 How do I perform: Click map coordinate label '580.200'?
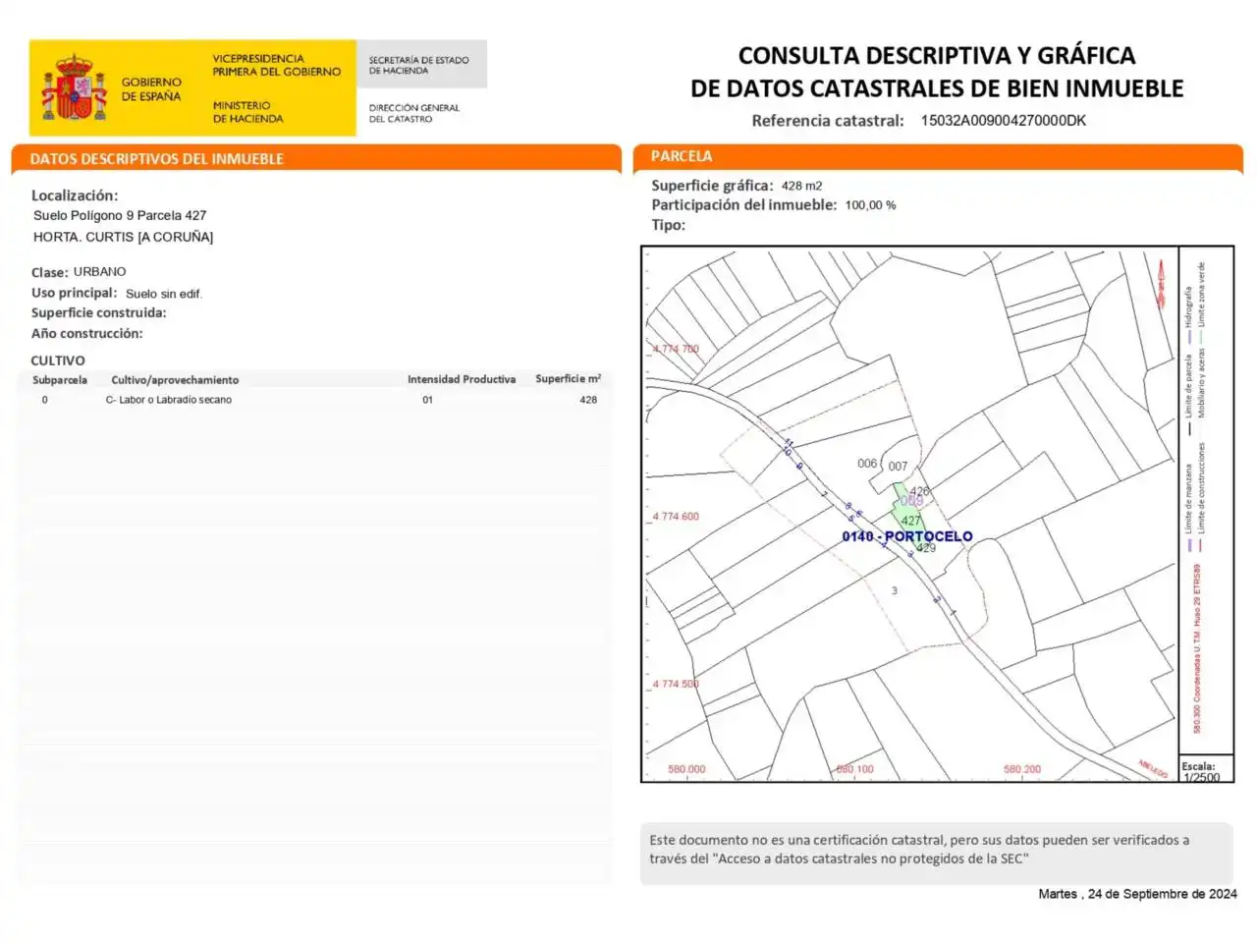click(1022, 769)
